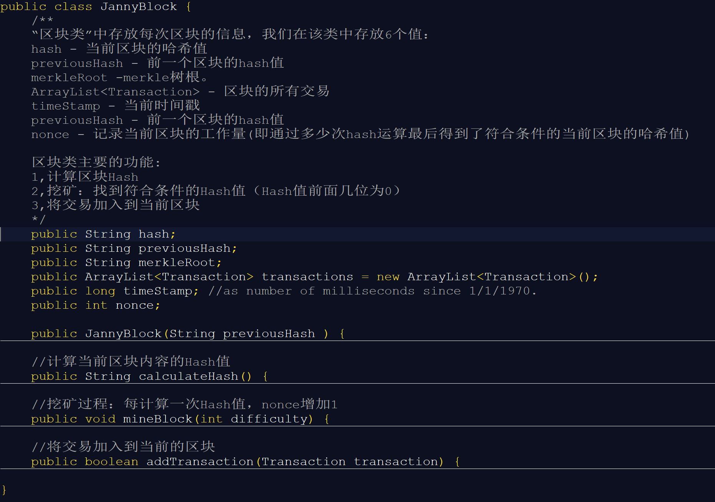Click the transactions variable name
Image resolution: width=715 pixels, height=502 pixels.
(x=307, y=277)
